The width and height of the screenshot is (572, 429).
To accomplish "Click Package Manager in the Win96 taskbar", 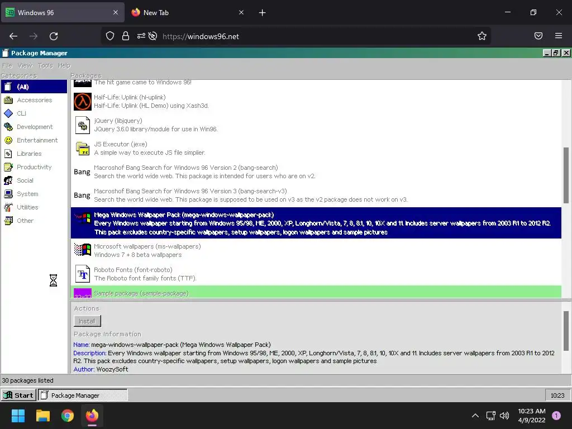I will 83,395.
